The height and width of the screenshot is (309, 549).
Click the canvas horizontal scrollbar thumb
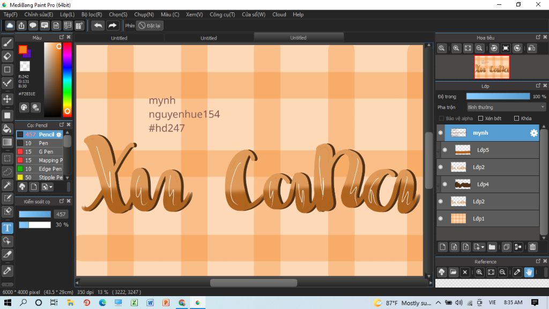(254, 283)
